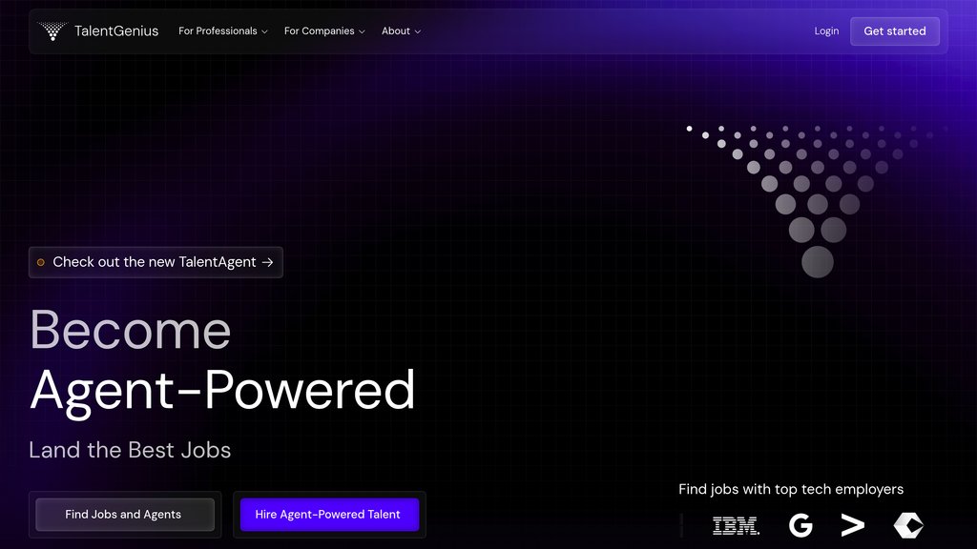Click the 'Land the Best Jobs' subtitle
The image size is (977, 549).
point(130,449)
